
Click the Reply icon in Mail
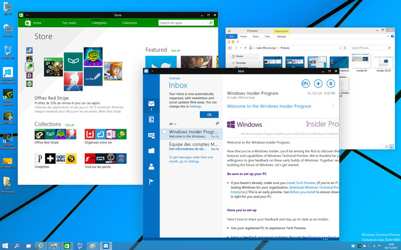(305, 84)
